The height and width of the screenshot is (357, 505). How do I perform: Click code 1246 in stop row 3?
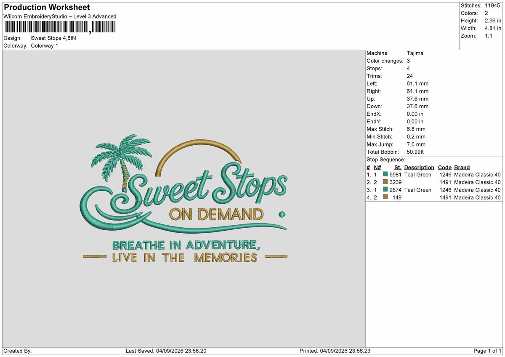445,189
